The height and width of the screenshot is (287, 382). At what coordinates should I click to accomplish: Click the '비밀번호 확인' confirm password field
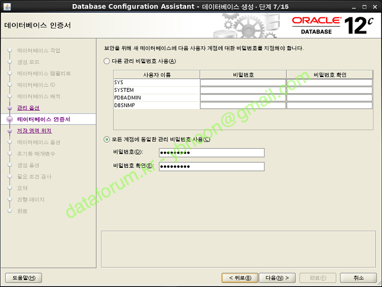(211, 166)
